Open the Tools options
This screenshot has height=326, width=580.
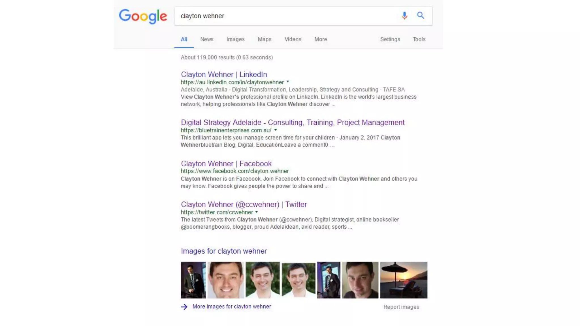[419, 39]
